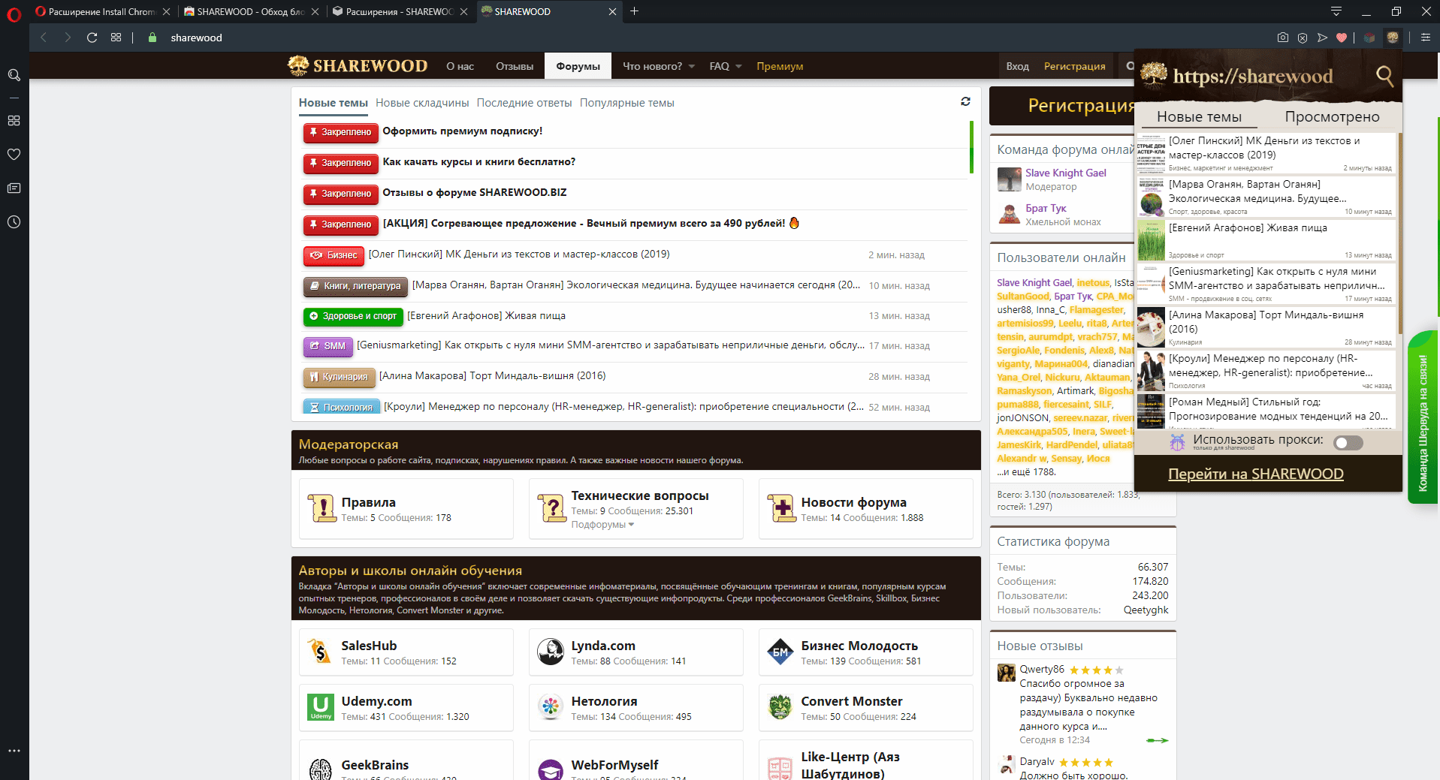Toggle the "Использовать прокси" switch

(x=1348, y=443)
